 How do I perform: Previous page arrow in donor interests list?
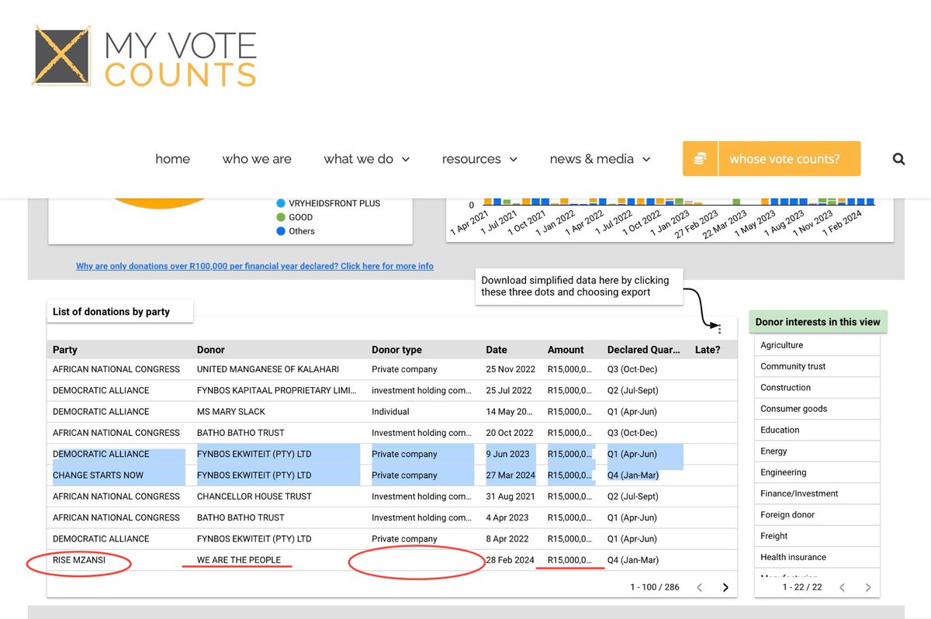point(843,587)
